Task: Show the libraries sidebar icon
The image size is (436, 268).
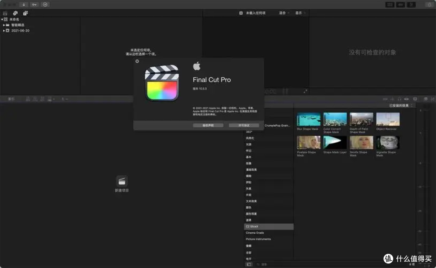Action: coord(5,13)
